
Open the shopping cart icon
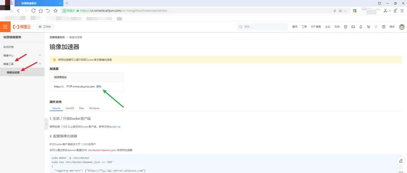click(x=368, y=27)
